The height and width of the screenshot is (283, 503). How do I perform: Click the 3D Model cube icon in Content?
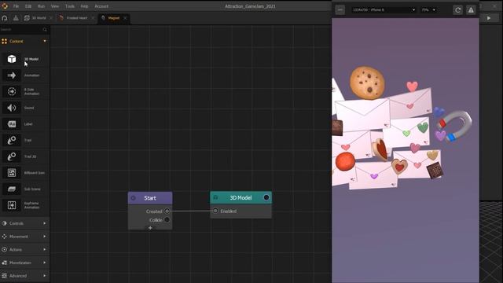[12, 59]
